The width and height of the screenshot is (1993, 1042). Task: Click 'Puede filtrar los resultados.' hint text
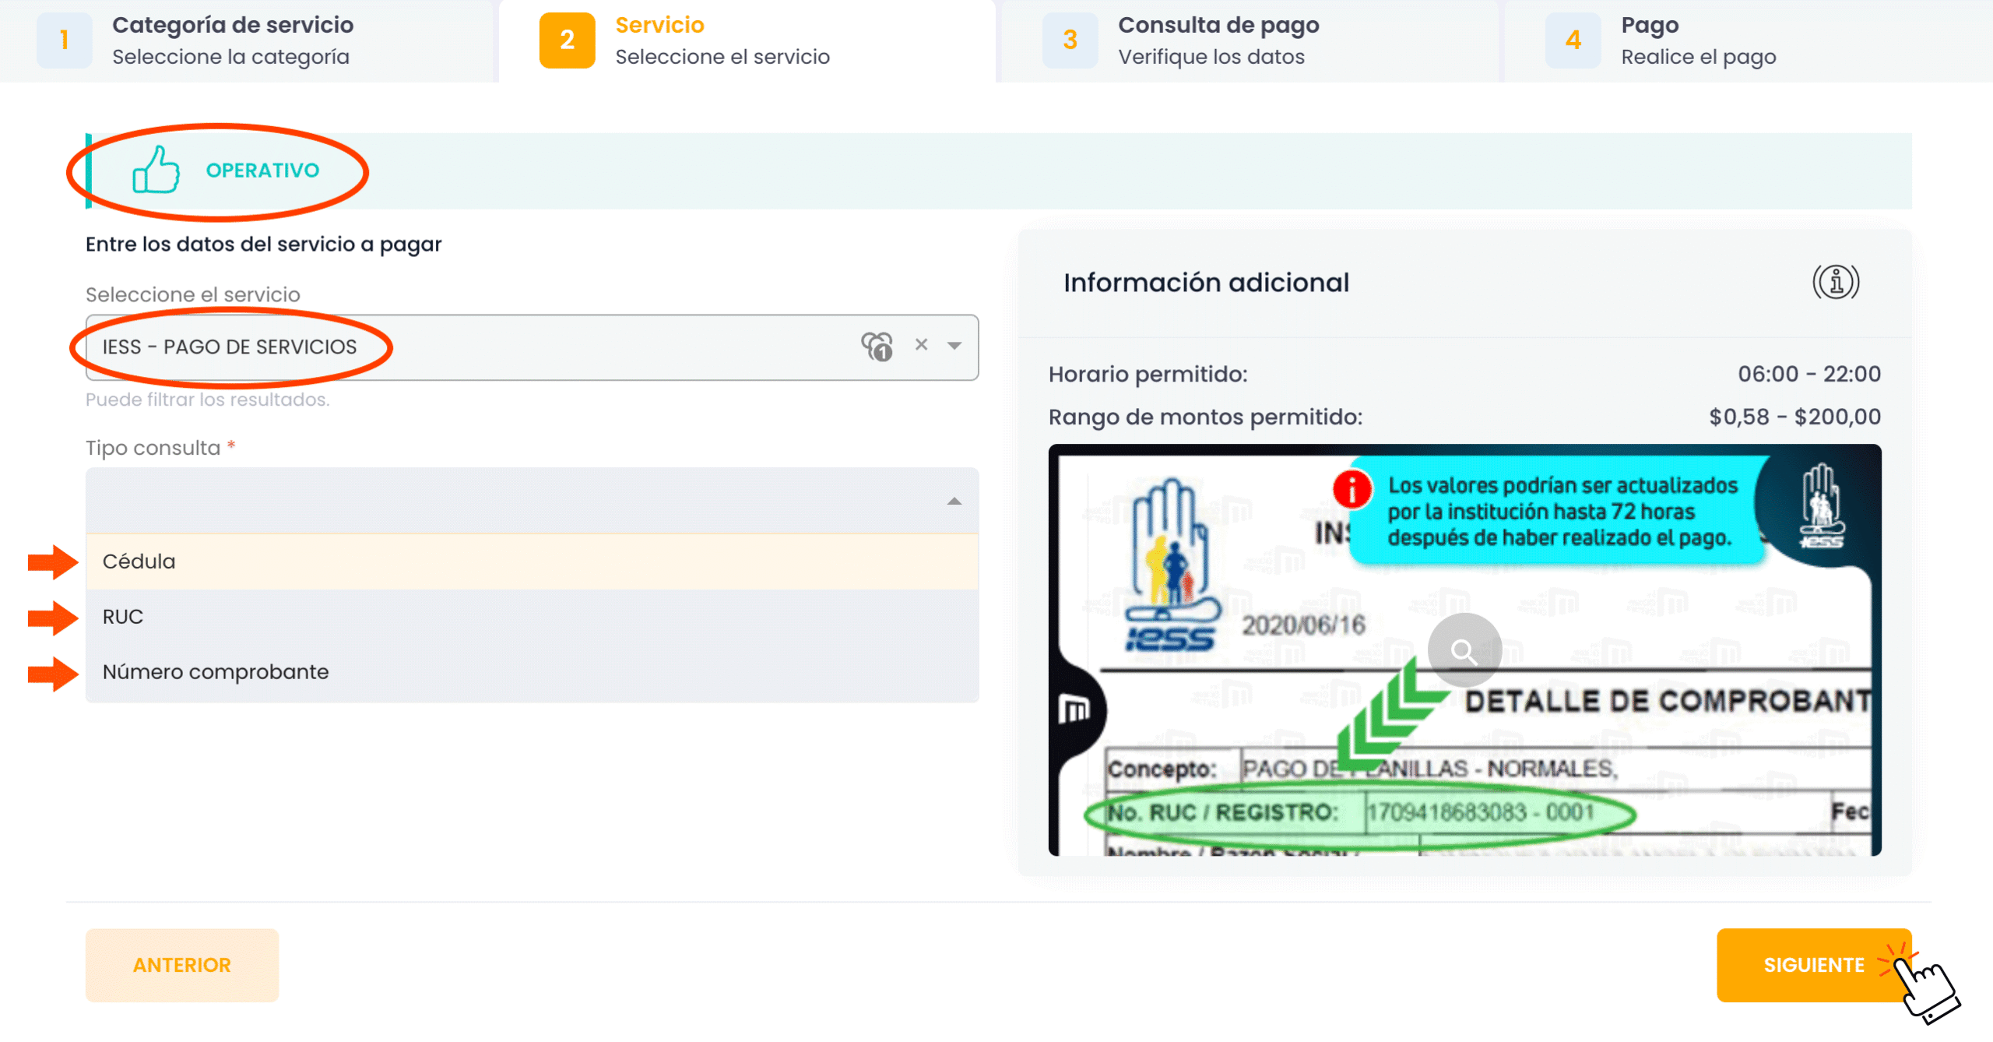[207, 400]
